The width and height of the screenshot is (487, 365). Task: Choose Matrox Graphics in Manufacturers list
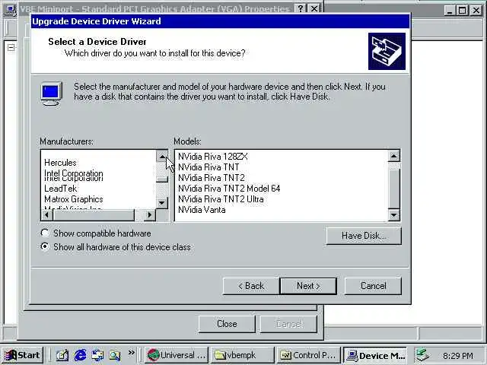[74, 199]
